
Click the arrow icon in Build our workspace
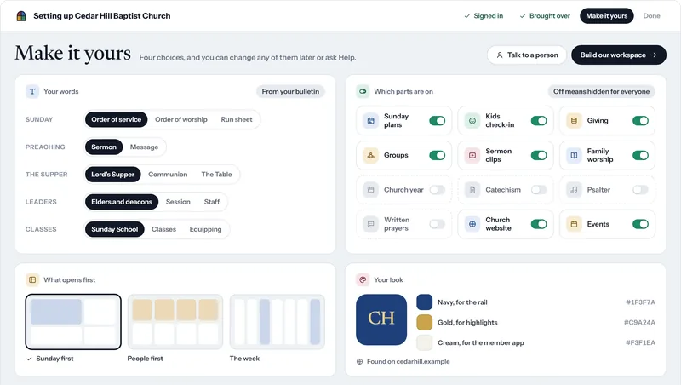tap(654, 55)
